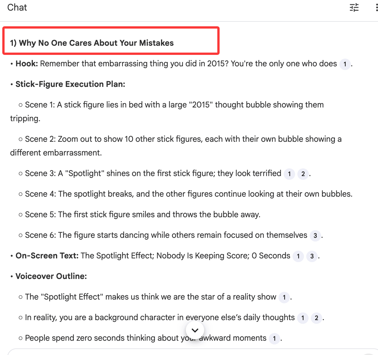Open citation 1 after "reality show"
This screenshot has width=378, height=355.
[284, 297]
